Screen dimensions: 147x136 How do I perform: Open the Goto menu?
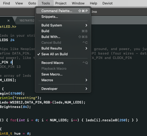32,3
